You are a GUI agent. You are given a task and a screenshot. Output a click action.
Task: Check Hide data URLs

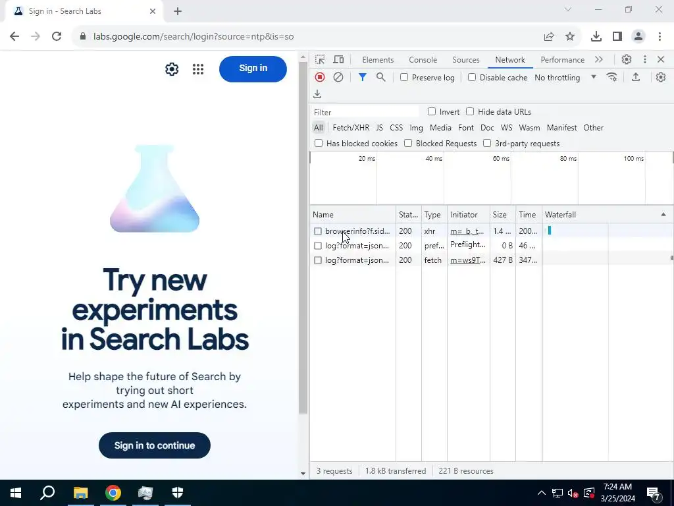click(x=470, y=111)
